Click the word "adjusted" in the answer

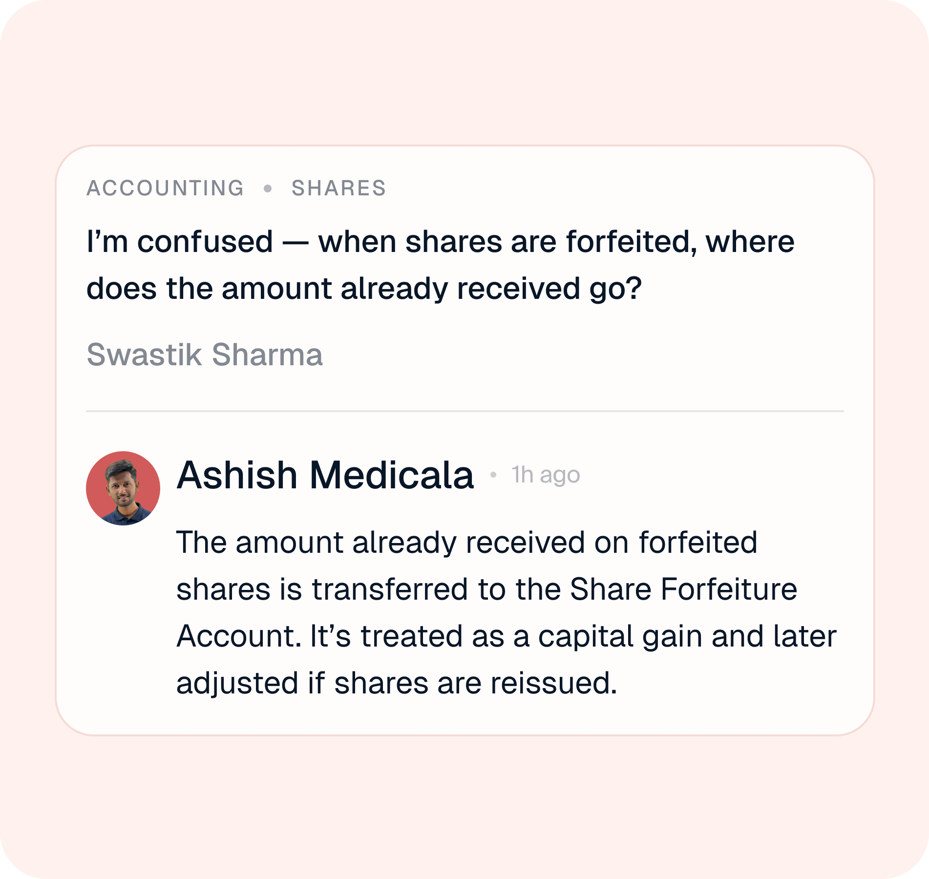point(237,683)
